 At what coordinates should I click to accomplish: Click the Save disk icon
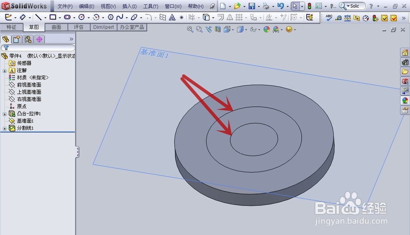click(x=252, y=6)
